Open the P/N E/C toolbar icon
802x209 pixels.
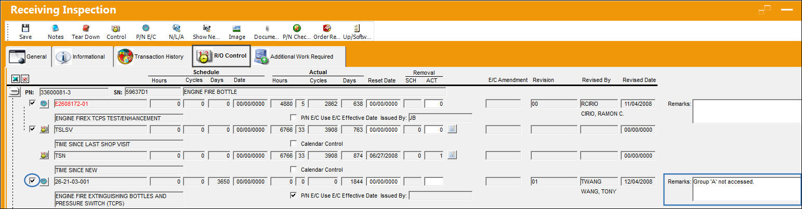point(146,32)
